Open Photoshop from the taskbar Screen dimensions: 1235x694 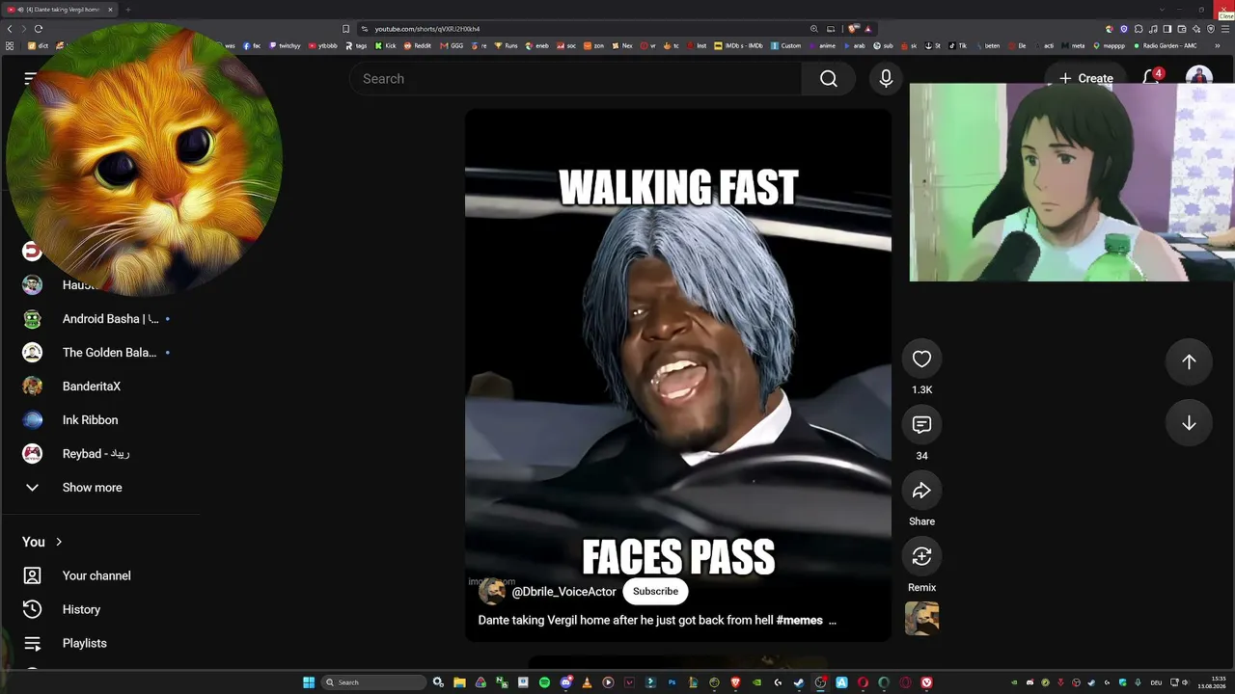672,682
